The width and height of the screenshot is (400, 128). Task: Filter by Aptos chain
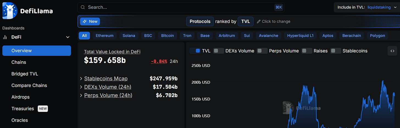pos(328,36)
